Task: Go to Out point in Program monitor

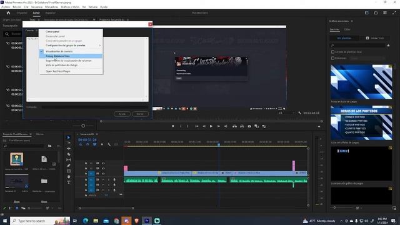Action: tap(226, 126)
